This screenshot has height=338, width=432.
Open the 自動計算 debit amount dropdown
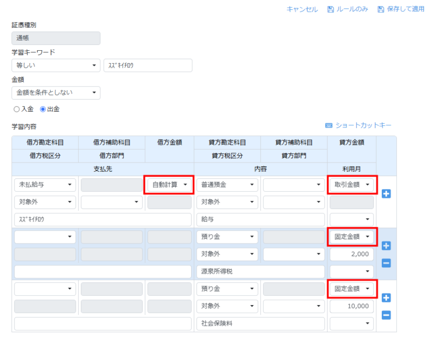(170, 185)
